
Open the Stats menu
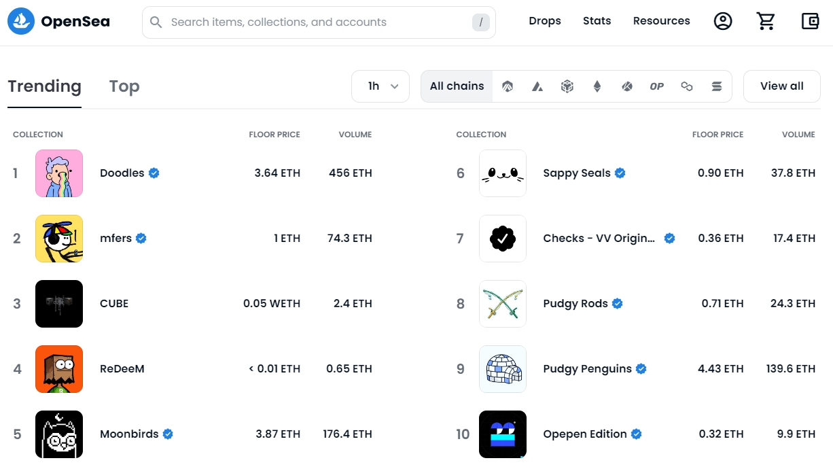point(597,20)
